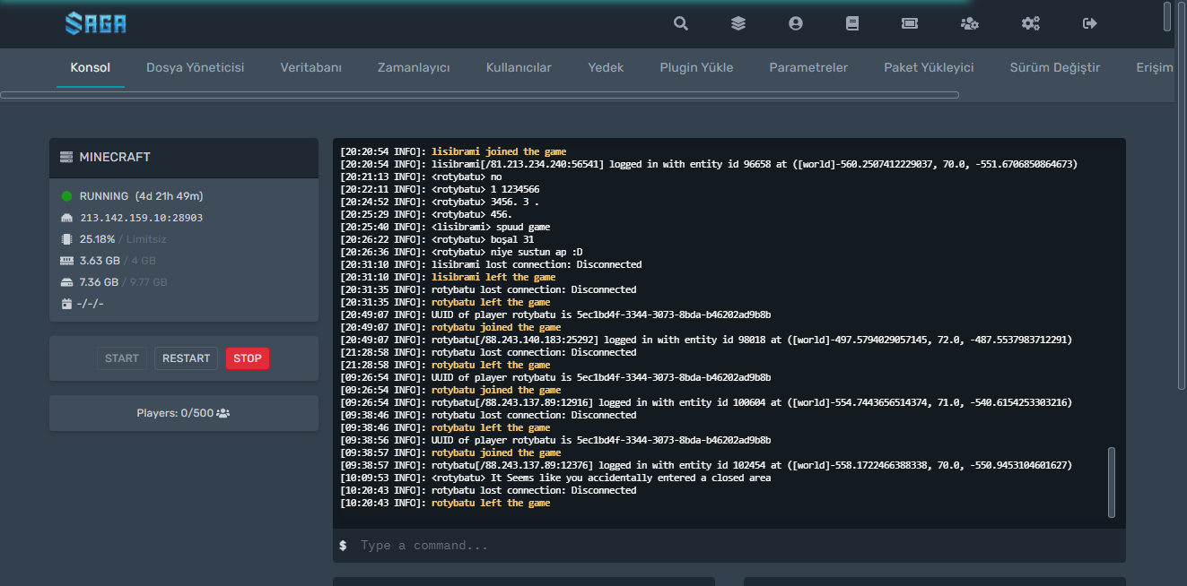Switch to the Konsol tab

click(x=91, y=68)
